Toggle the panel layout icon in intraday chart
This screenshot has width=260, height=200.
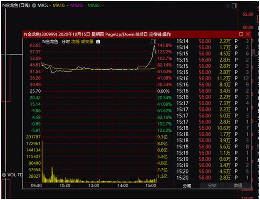point(153,42)
